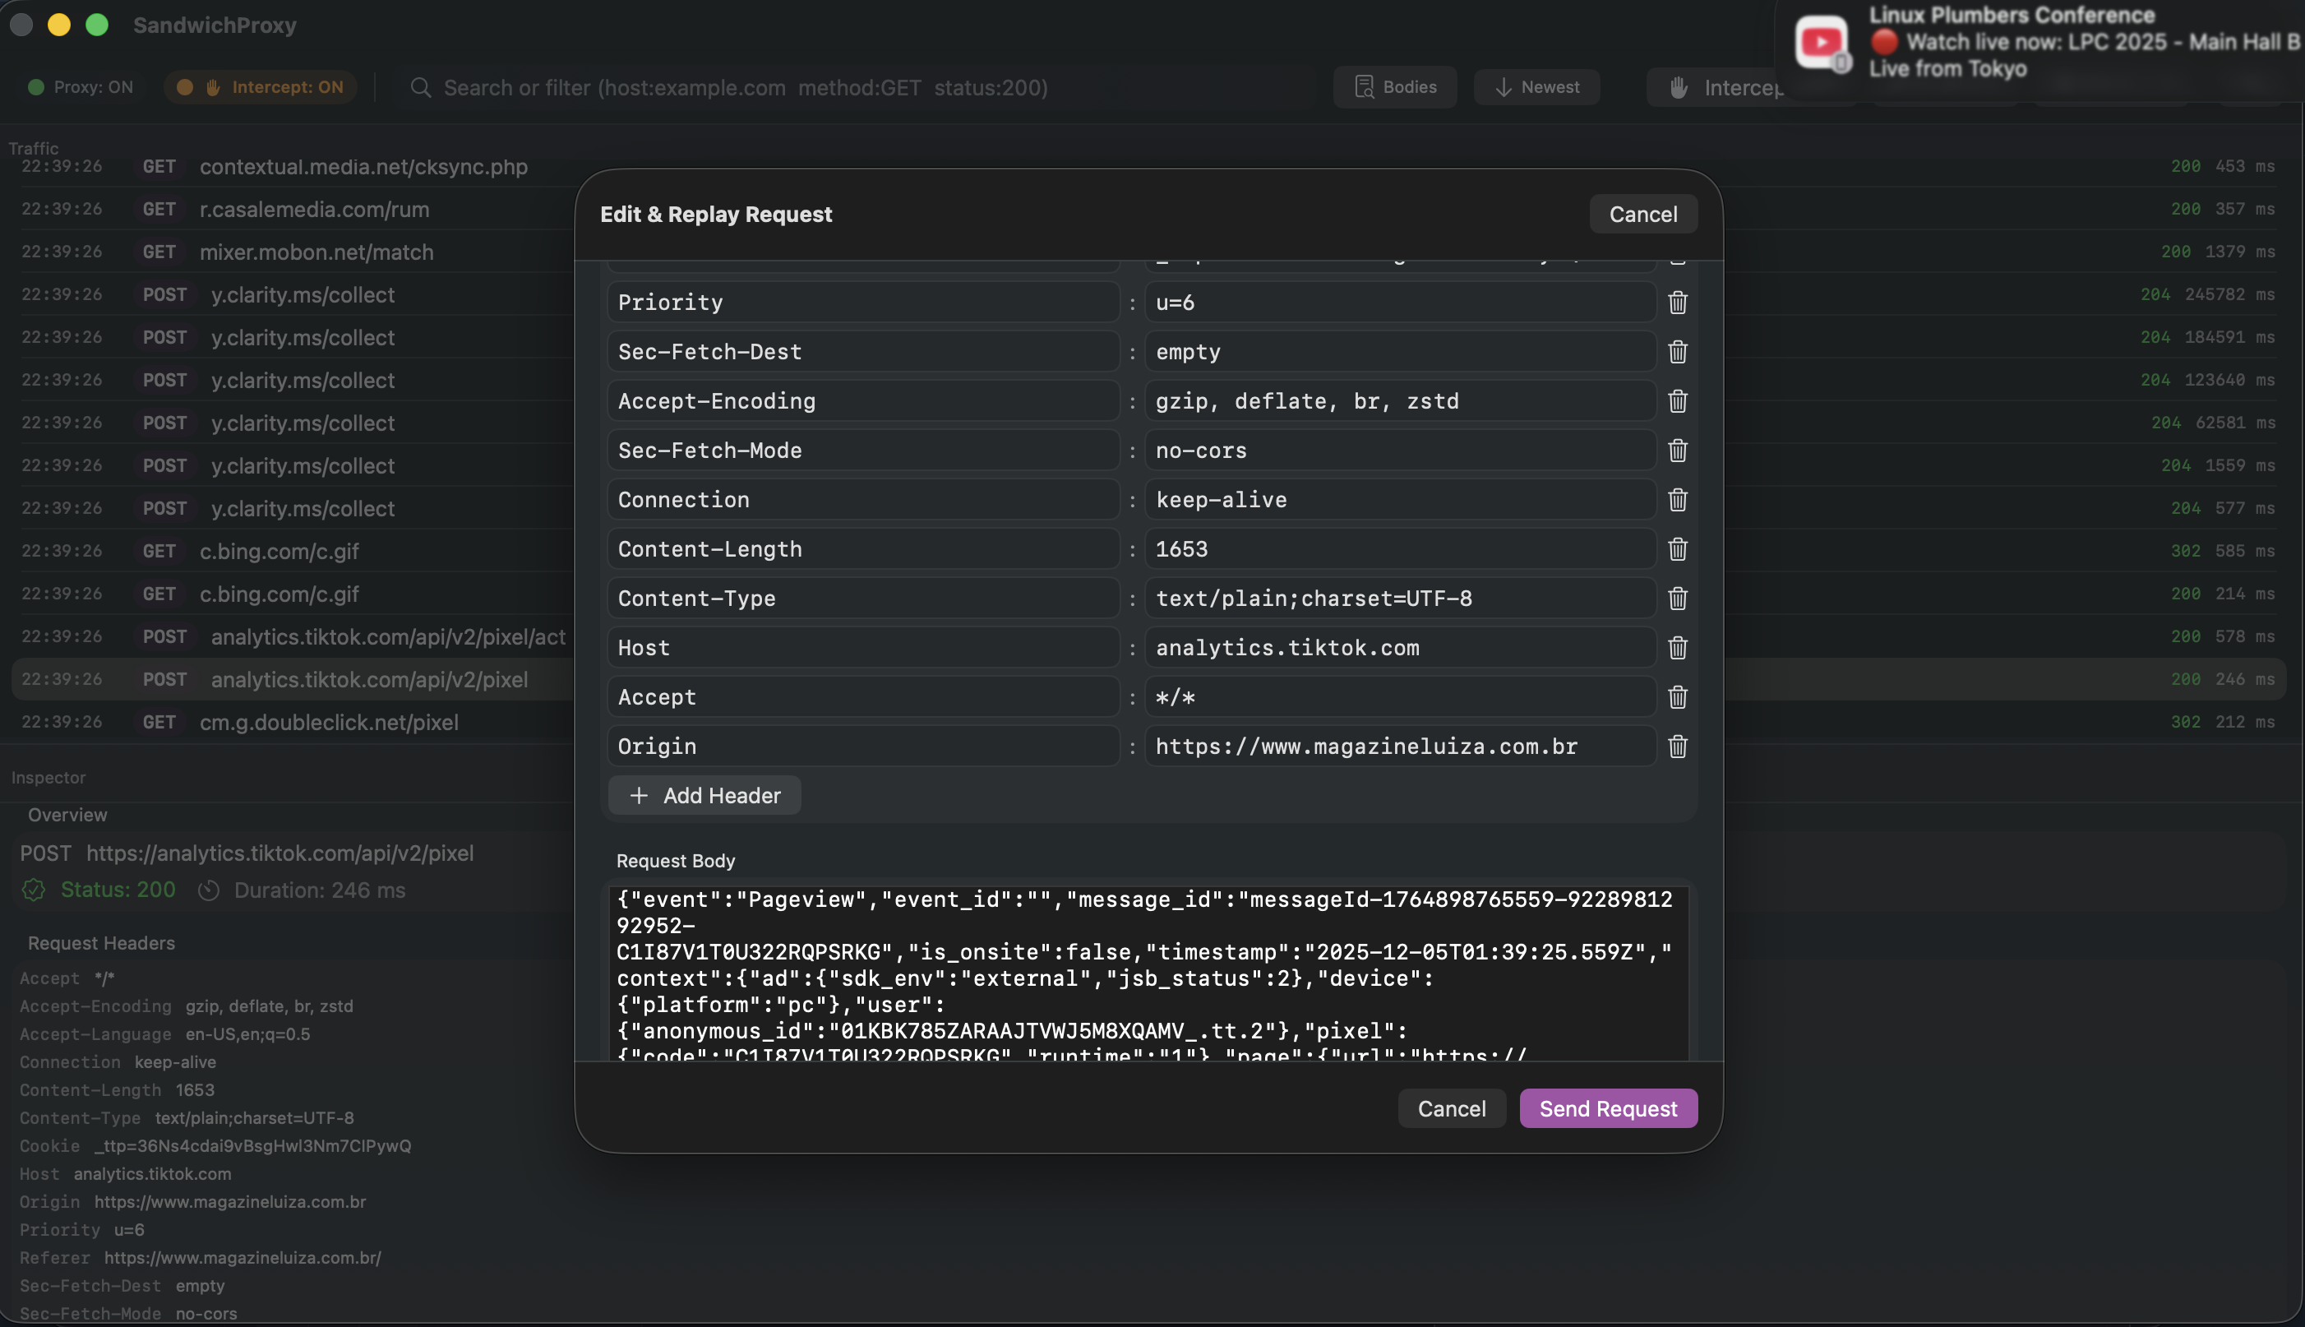Add a new header with Add Header
Image resolution: width=2305 pixels, height=1327 pixels.
coord(704,795)
